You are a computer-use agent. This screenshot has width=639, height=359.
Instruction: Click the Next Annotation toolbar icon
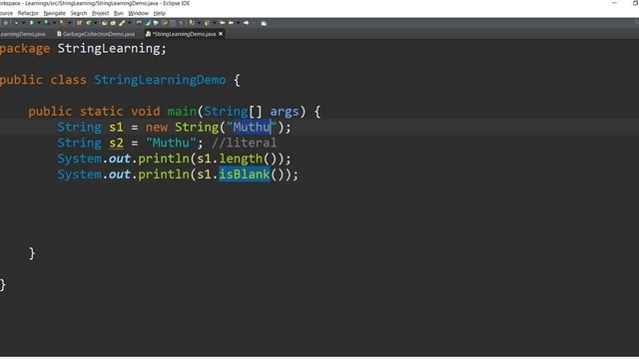pyautogui.click(x=191, y=23)
